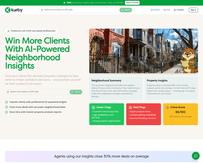This screenshot has width=203, height=163.
Task: Click the Property Insights card title
Action: 157,81
